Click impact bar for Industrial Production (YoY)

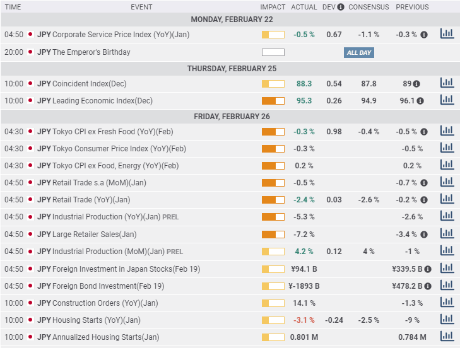[x=273, y=217]
